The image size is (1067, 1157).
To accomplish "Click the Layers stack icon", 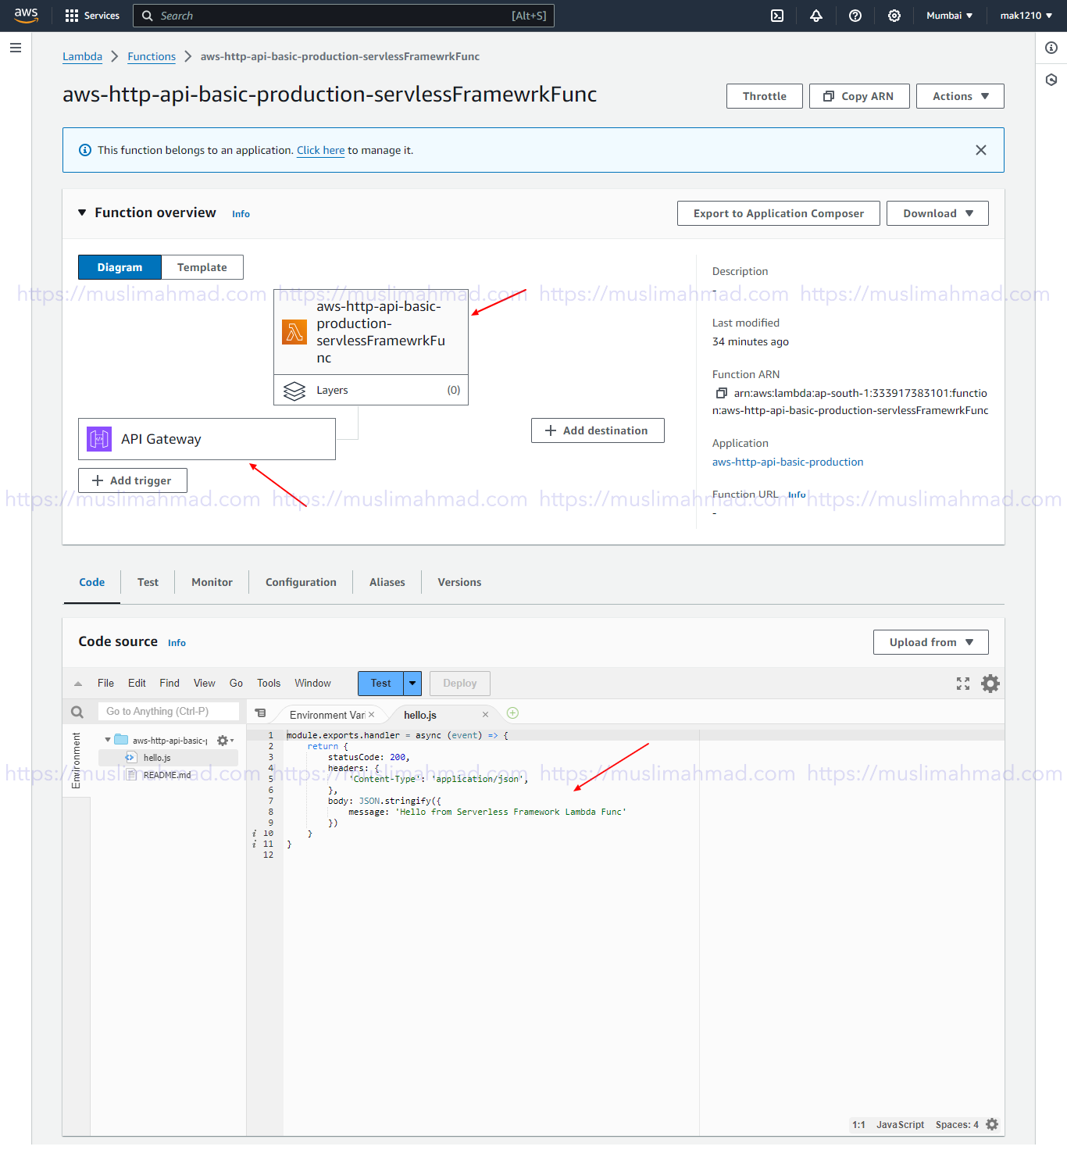I will point(294,391).
